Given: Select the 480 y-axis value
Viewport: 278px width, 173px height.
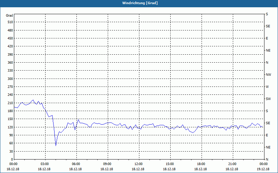Looking at the screenshot, I should pos(10,30).
